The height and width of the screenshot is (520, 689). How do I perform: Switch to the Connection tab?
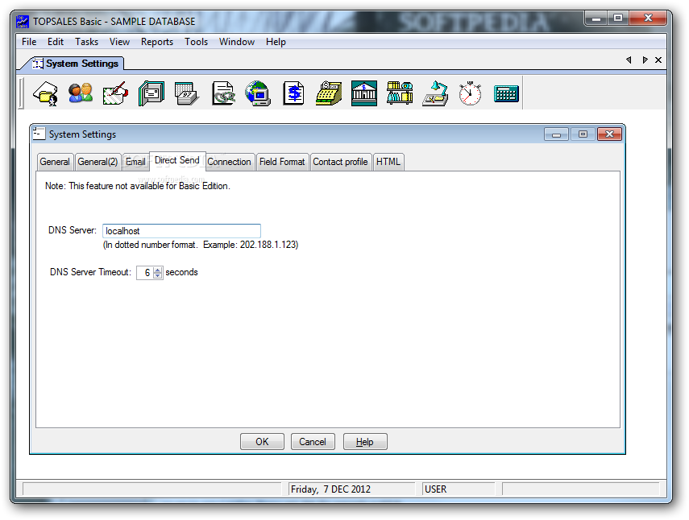229,162
